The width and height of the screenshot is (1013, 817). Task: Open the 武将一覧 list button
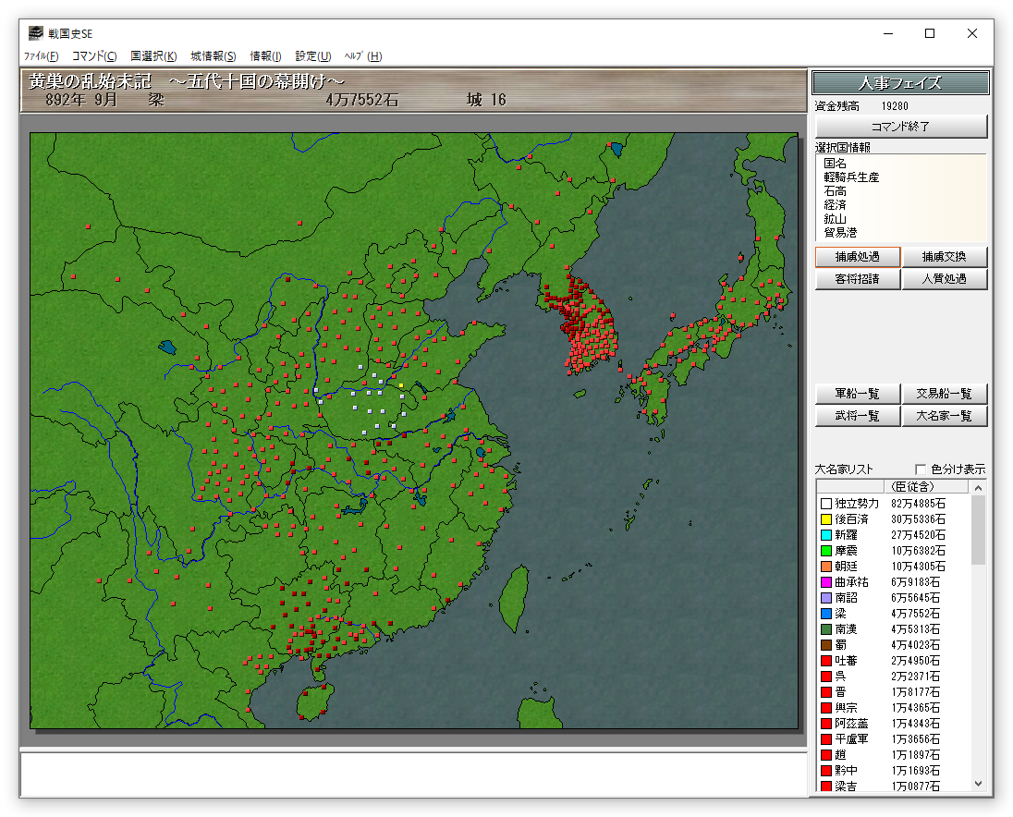857,416
